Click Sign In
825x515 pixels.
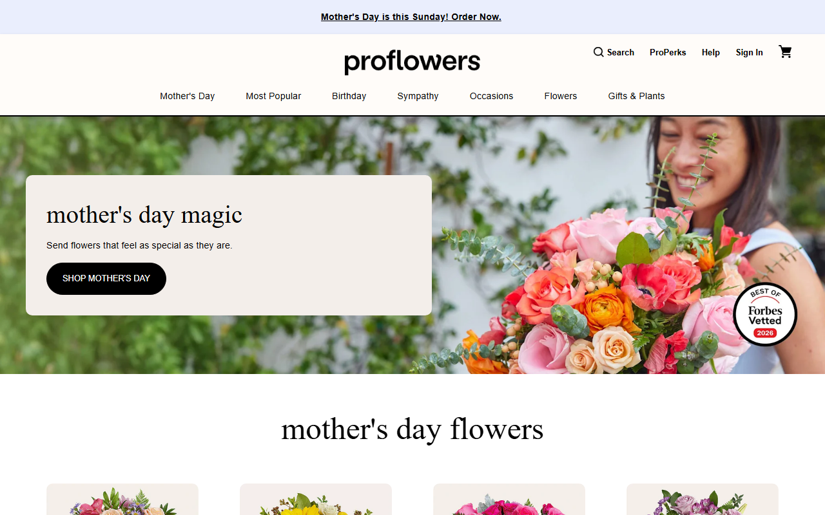tap(750, 52)
